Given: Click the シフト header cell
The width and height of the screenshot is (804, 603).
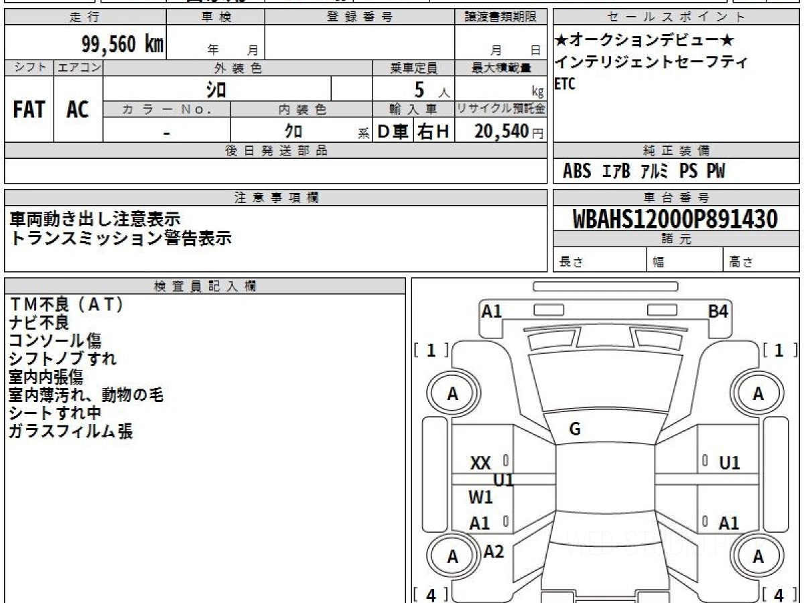Looking at the screenshot, I should tap(29, 68).
